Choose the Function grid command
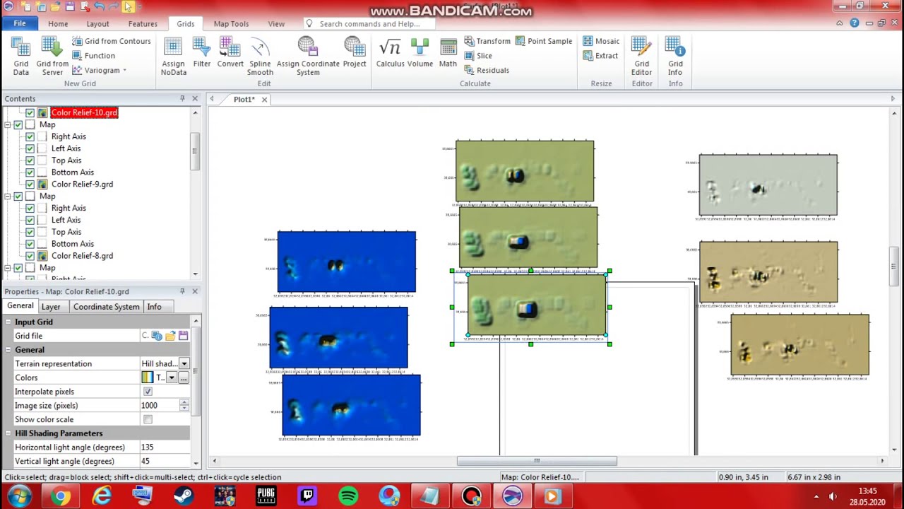This screenshot has width=904, height=509. pos(93,56)
